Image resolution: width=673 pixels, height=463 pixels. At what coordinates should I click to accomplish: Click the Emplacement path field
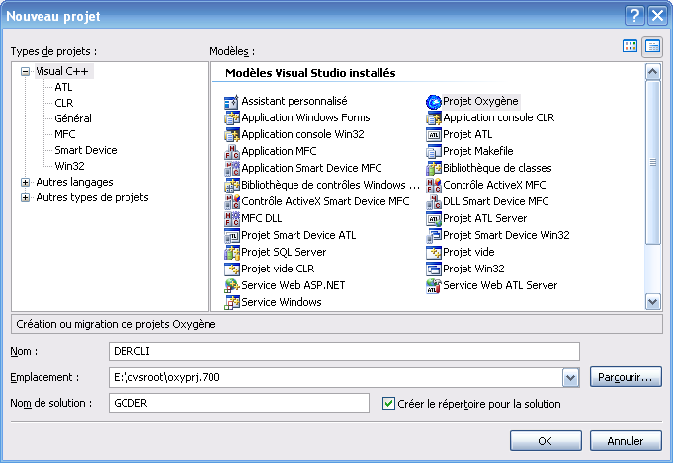click(336, 377)
